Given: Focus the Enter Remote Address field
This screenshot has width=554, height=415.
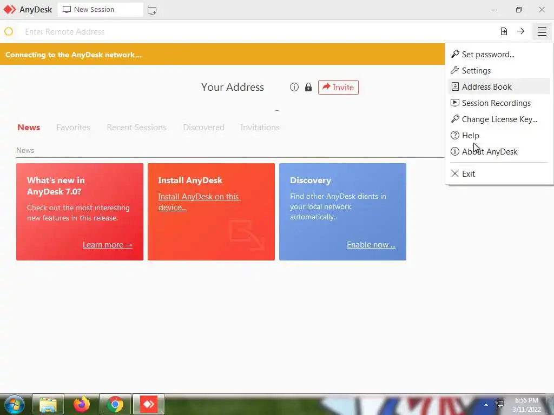Looking at the screenshot, I should coord(258,32).
